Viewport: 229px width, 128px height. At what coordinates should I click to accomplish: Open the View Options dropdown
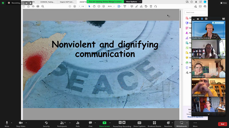pyautogui.click(x=133, y=2)
